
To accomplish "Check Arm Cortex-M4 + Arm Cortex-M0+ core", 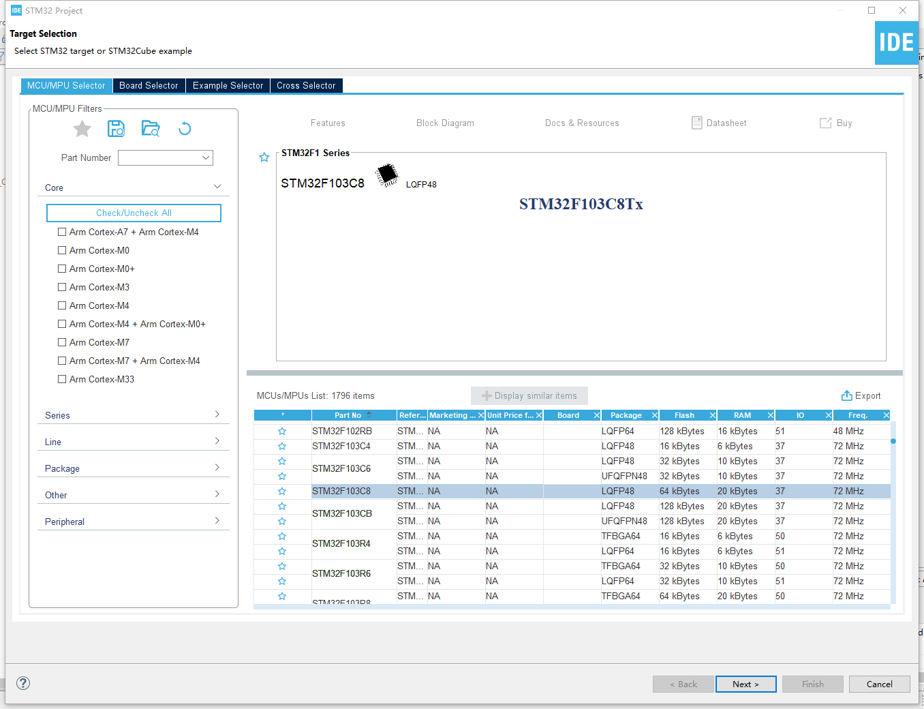I will [62, 324].
